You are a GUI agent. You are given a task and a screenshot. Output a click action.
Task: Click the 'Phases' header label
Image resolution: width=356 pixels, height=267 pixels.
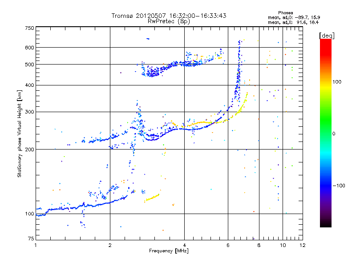(285, 13)
